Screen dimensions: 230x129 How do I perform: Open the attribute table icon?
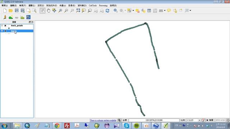pos(149,10)
